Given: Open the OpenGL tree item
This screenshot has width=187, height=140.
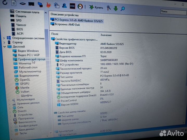Looking at the screenshot, I should click(22, 80).
